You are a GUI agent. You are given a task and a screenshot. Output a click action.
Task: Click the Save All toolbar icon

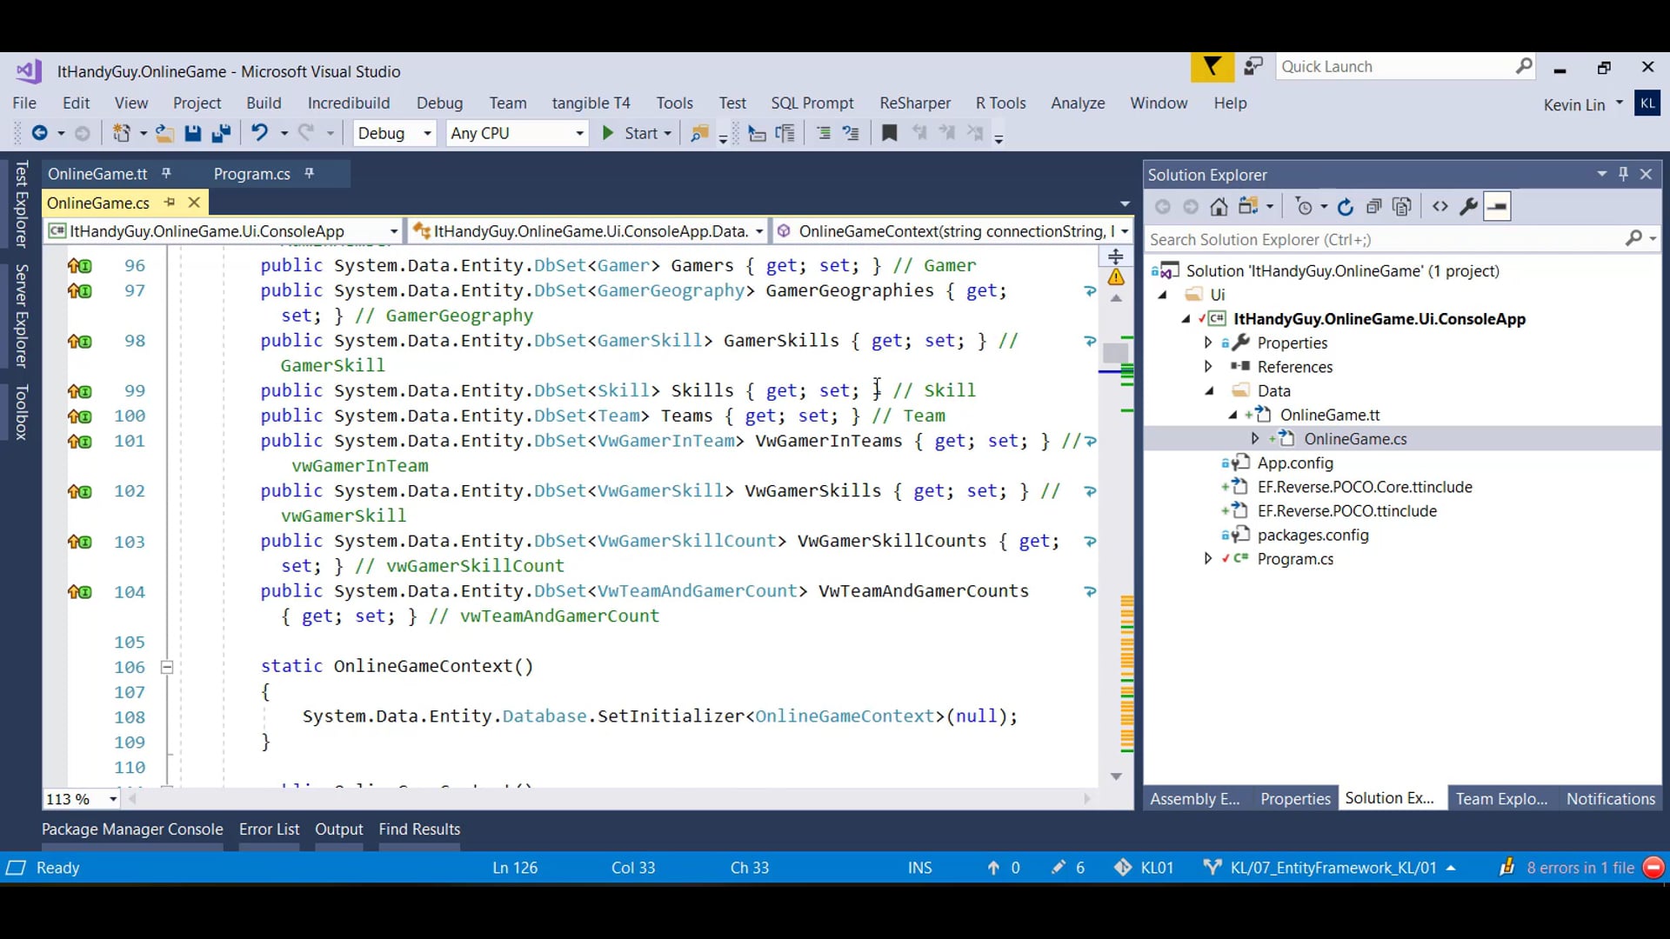pyautogui.click(x=221, y=133)
